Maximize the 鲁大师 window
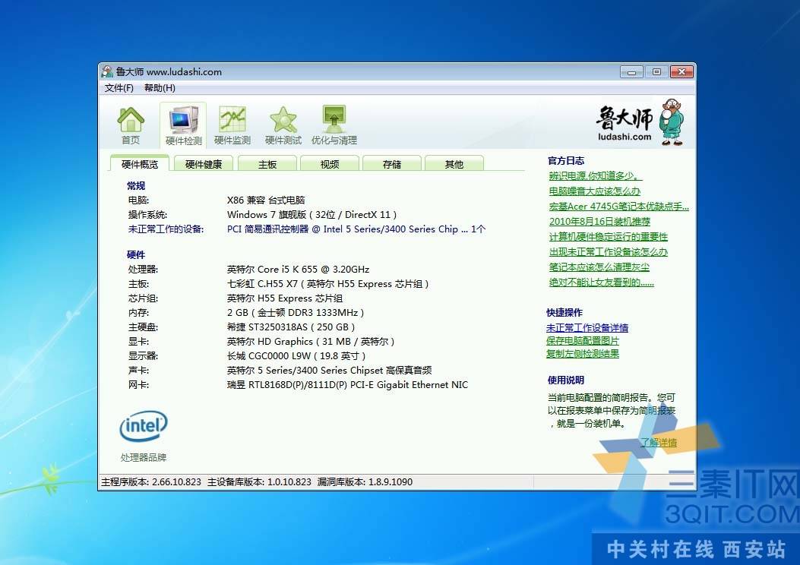This screenshot has height=565, width=800. pyautogui.click(x=656, y=72)
